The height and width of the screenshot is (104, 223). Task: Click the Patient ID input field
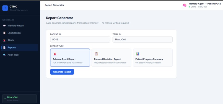click(x=80, y=40)
